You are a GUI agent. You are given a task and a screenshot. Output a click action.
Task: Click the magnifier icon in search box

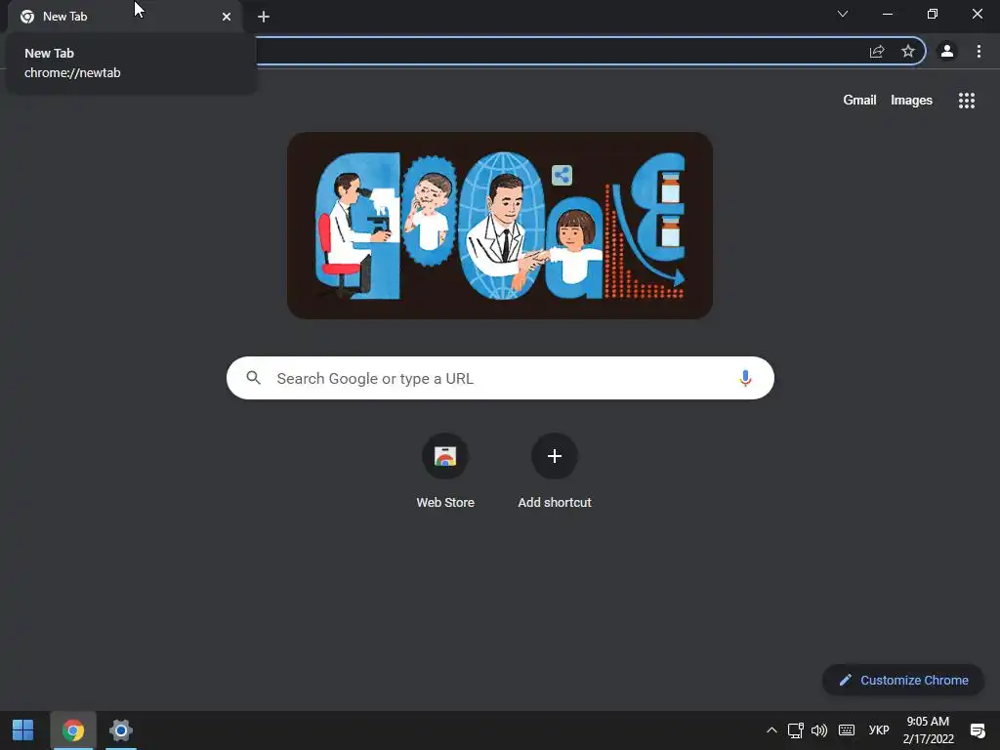(253, 378)
